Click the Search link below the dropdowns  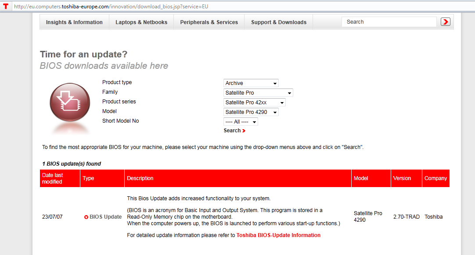point(234,131)
